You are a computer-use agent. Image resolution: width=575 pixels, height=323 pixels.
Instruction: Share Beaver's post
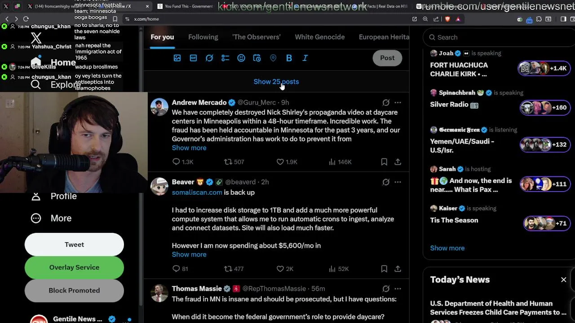(398, 269)
